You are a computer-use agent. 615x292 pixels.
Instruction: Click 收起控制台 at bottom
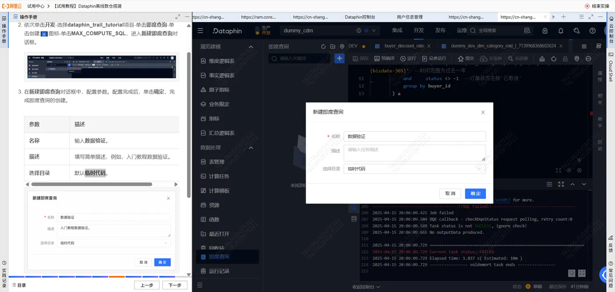[x=366, y=287]
